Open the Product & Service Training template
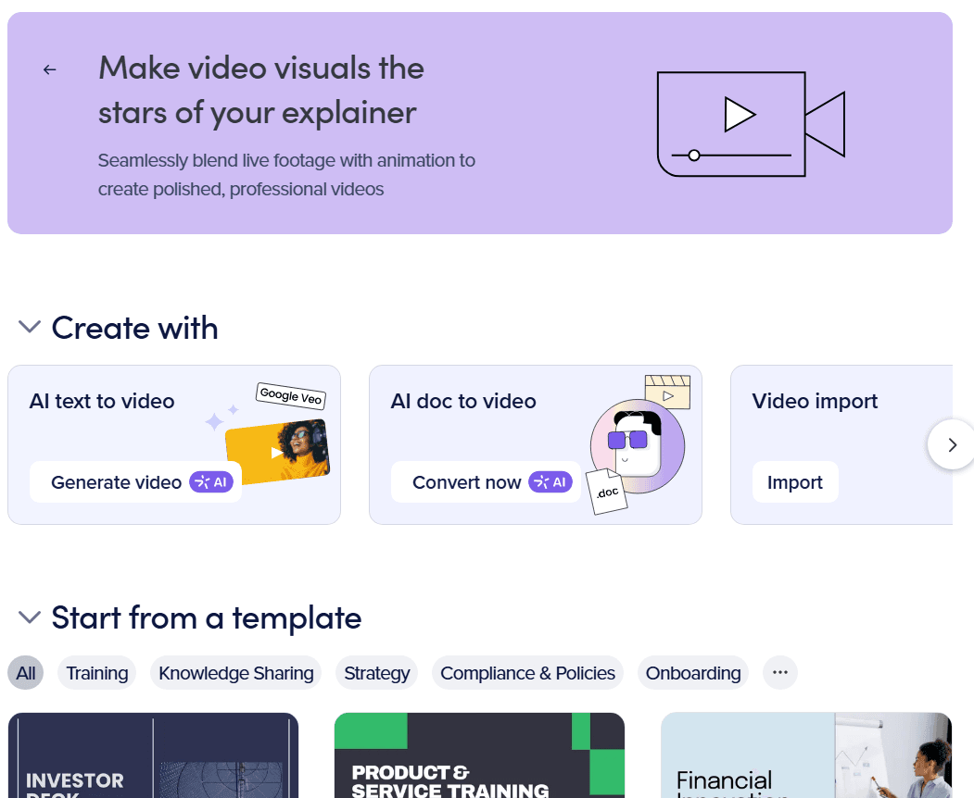 pos(479,755)
